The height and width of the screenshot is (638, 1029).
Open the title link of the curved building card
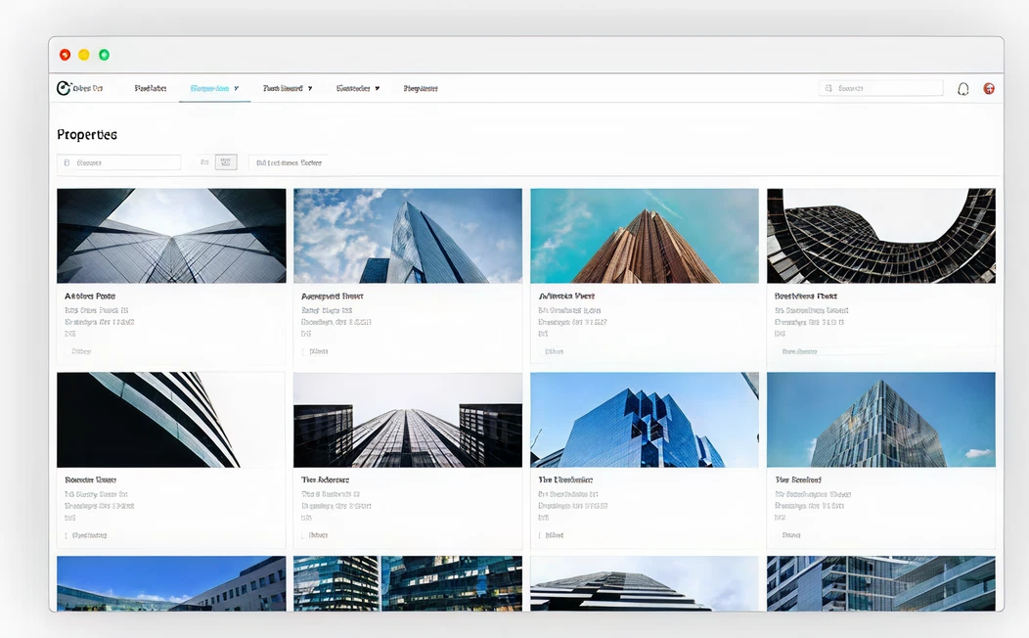click(x=805, y=296)
